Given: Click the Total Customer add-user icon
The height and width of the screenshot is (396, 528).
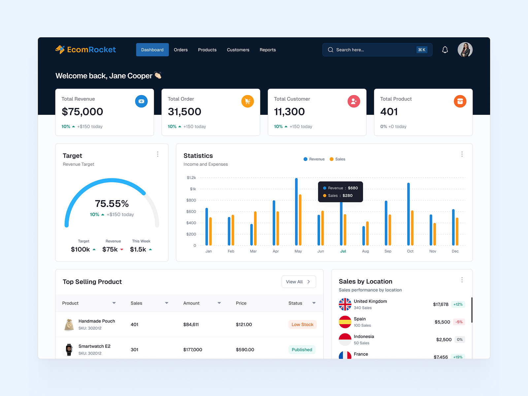Looking at the screenshot, I should [x=354, y=101].
